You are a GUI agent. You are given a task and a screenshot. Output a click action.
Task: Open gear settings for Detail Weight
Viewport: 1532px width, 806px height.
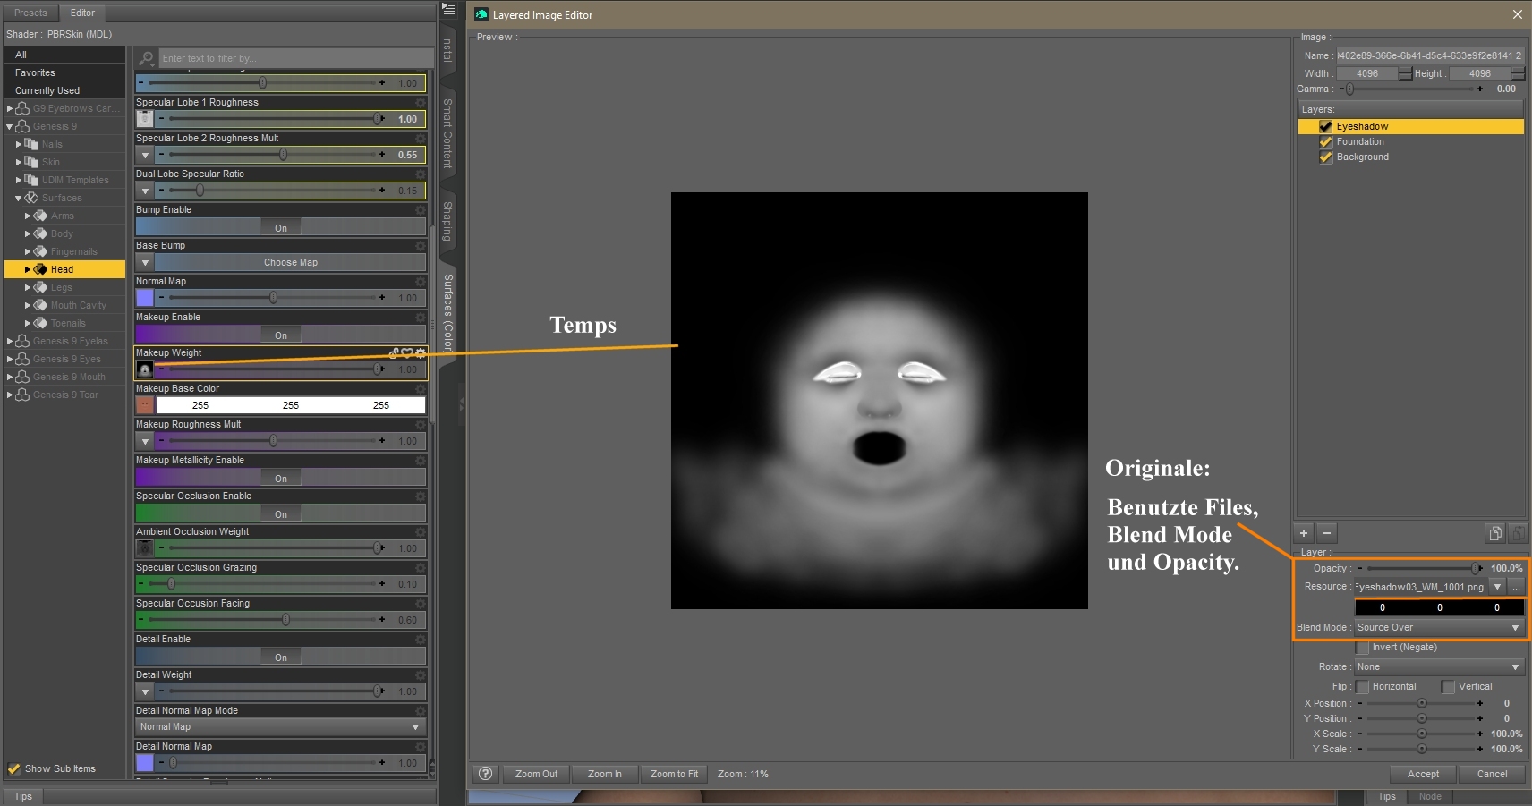(421, 675)
